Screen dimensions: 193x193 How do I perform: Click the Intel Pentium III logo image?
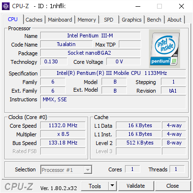(164, 48)
